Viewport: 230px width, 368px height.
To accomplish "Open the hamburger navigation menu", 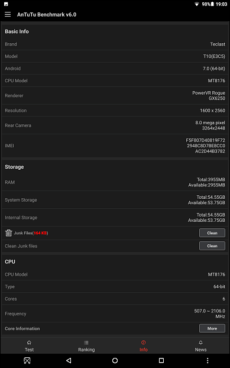I will point(8,15).
